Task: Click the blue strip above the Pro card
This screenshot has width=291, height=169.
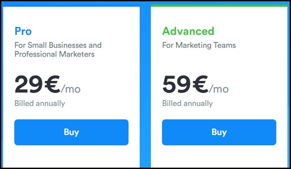Action: tap(71, 4)
